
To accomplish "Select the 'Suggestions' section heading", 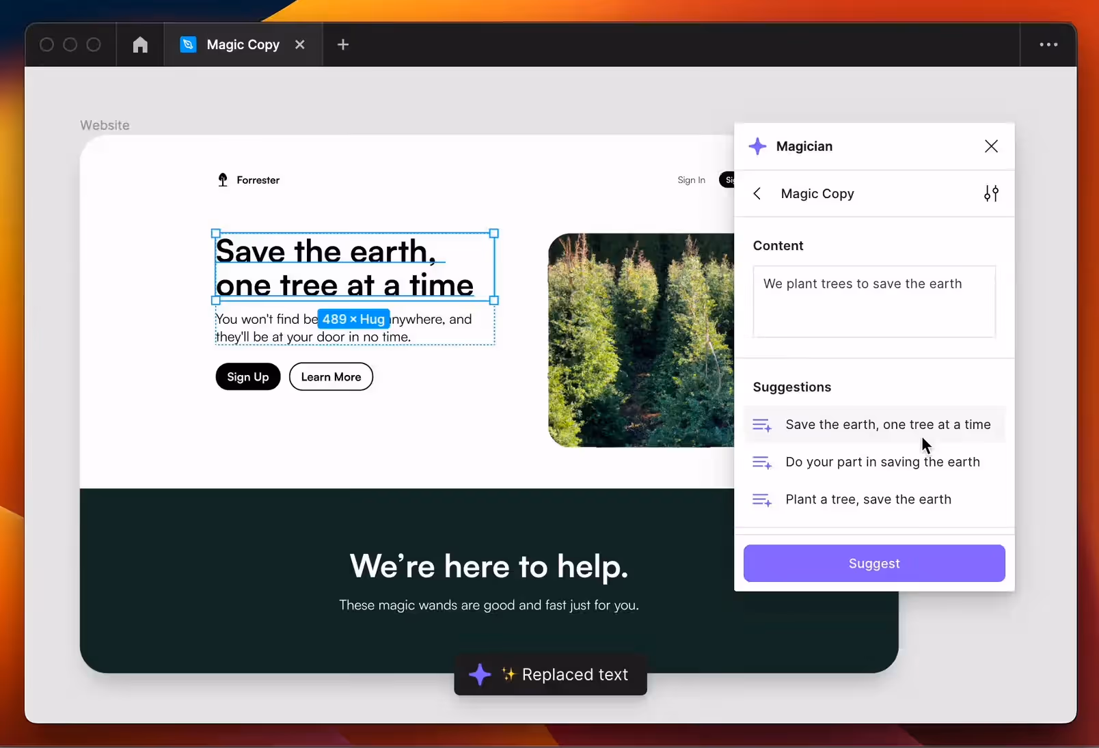I will pos(792,387).
